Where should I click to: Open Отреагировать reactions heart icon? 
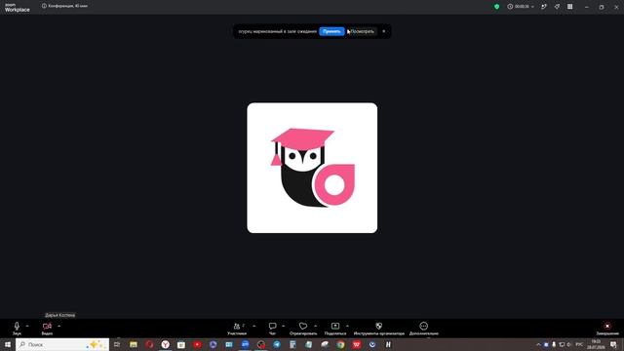pyautogui.click(x=303, y=329)
